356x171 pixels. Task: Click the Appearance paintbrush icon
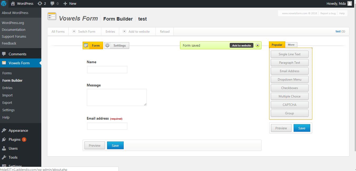point(4,130)
